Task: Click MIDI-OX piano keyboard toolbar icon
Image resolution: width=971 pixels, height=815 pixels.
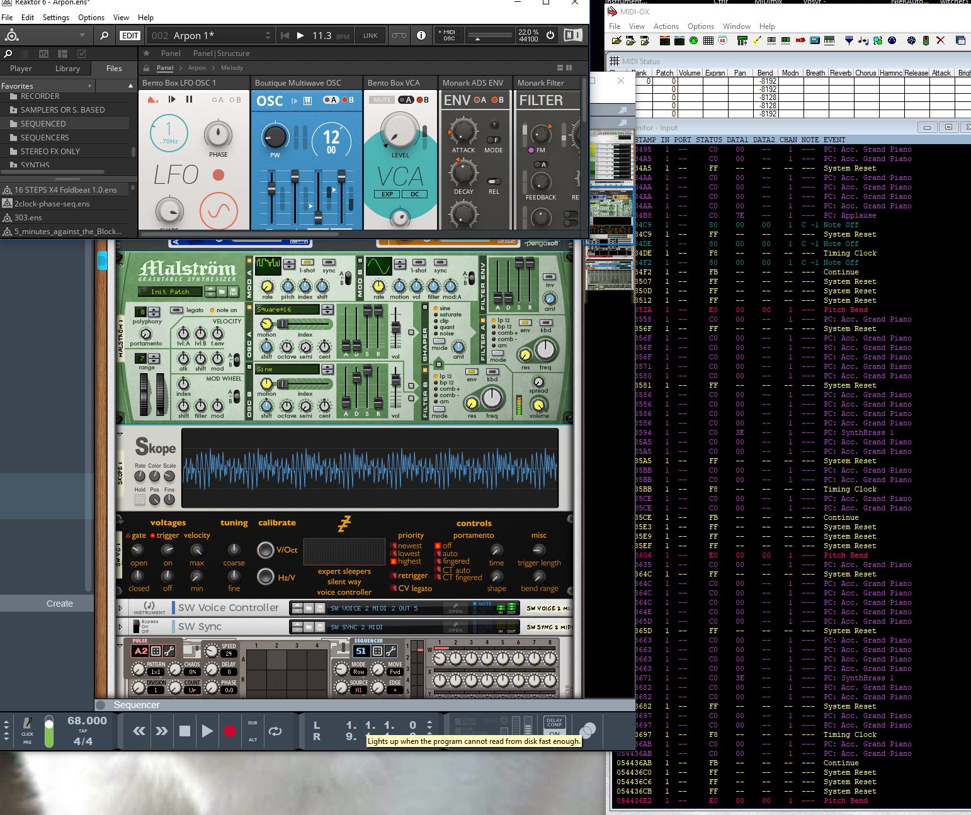Action: tap(829, 41)
